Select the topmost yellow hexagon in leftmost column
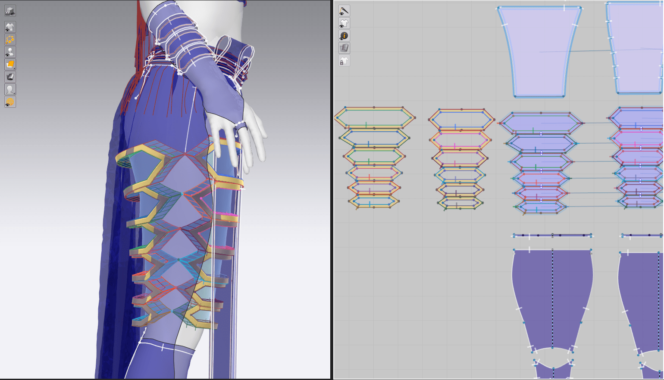This screenshot has width=664, height=380. [x=374, y=117]
